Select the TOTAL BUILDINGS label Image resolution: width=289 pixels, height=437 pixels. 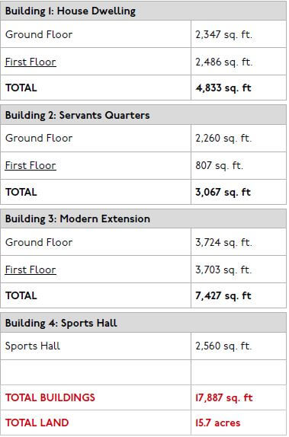point(50,397)
